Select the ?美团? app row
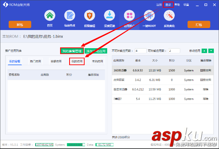The height and width of the screenshot is (149, 219). tap(163, 99)
